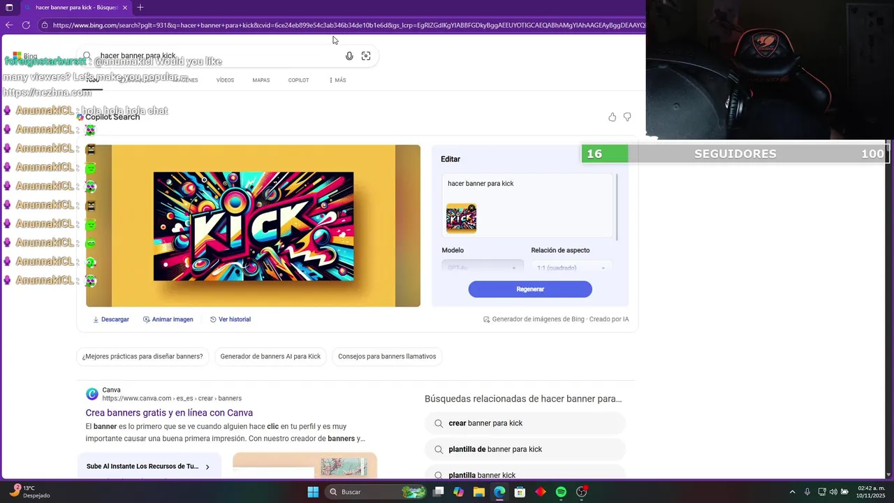Click the taskbar Buscar search box

376,492
